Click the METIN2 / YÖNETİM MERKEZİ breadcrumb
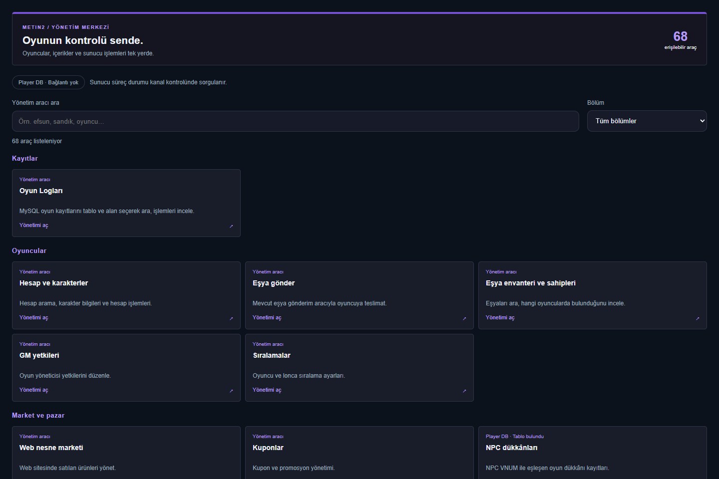719x479 pixels. (x=66, y=27)
